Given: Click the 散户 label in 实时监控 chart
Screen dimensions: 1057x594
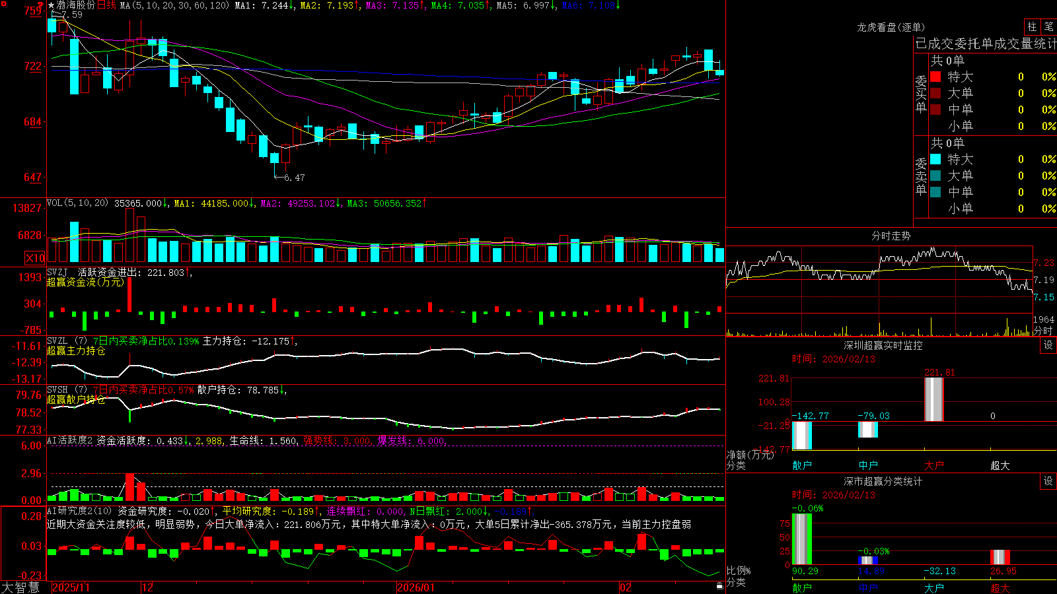Looking at the screenshot, I should 802,465.
